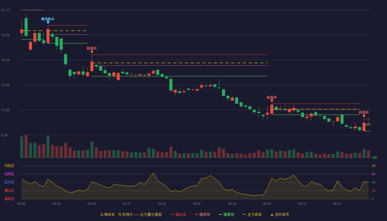Viewport: 387px width, 221px height.
Task: Select the 低吸区 zone label
Action: tap(9, 199)
